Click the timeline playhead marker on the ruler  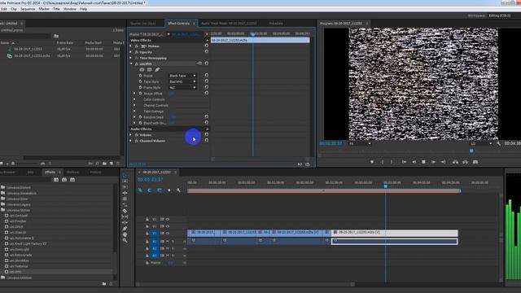pos(385,186)
